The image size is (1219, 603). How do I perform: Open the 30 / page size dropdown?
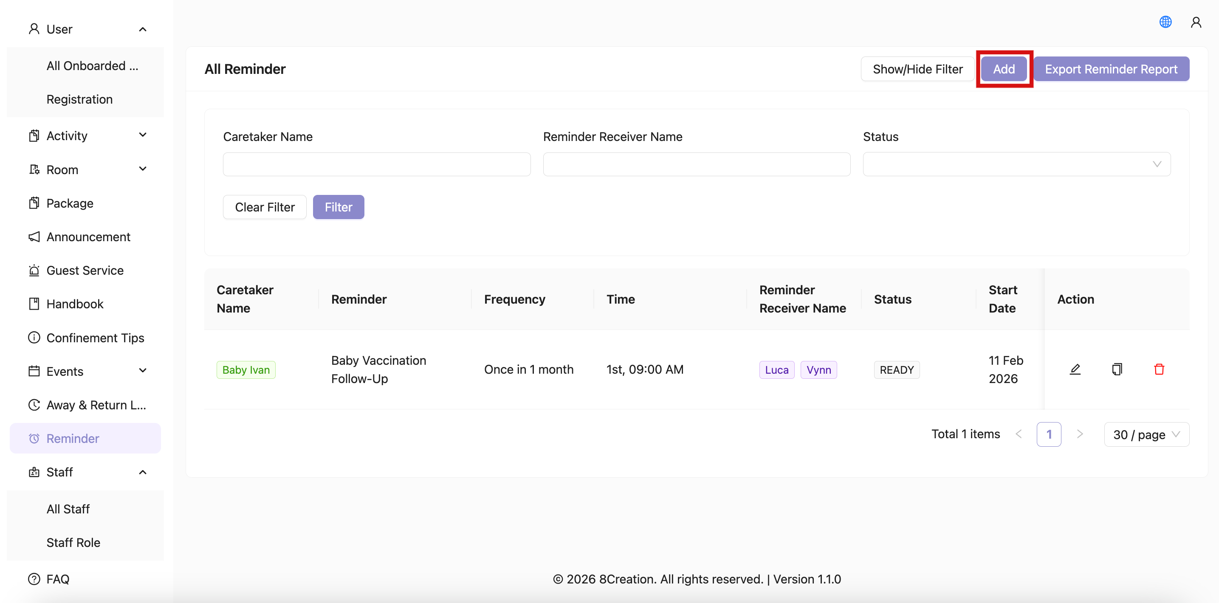(1146, 434)
